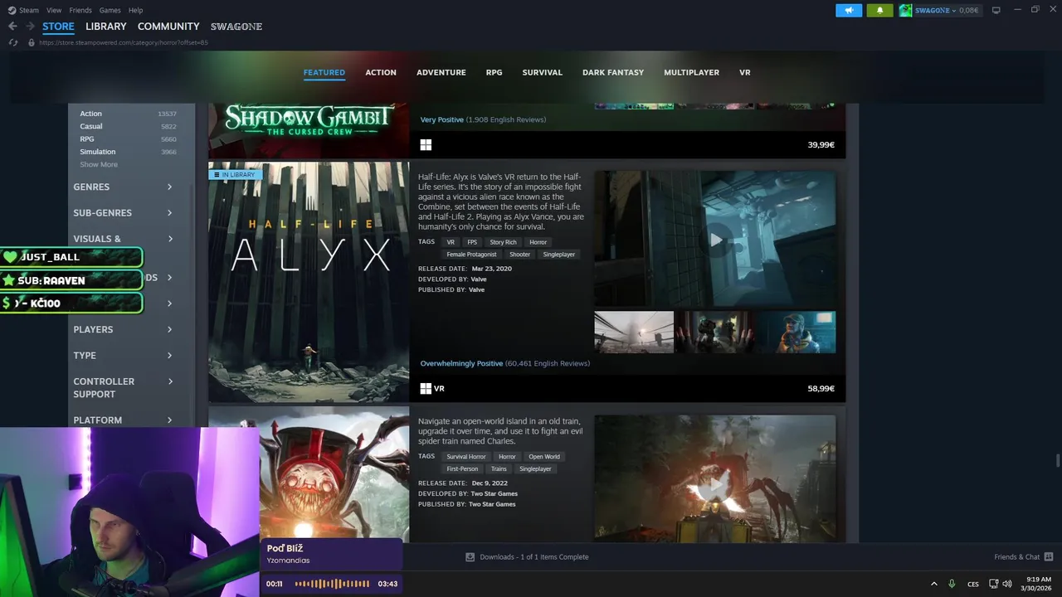Viewport: 1062px width, 597px height.
Task: Open the notifications bell
Action: (x=879, y=10)
